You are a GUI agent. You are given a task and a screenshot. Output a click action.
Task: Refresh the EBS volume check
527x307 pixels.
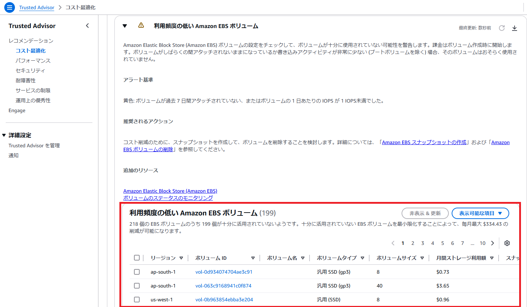point(502,28)
